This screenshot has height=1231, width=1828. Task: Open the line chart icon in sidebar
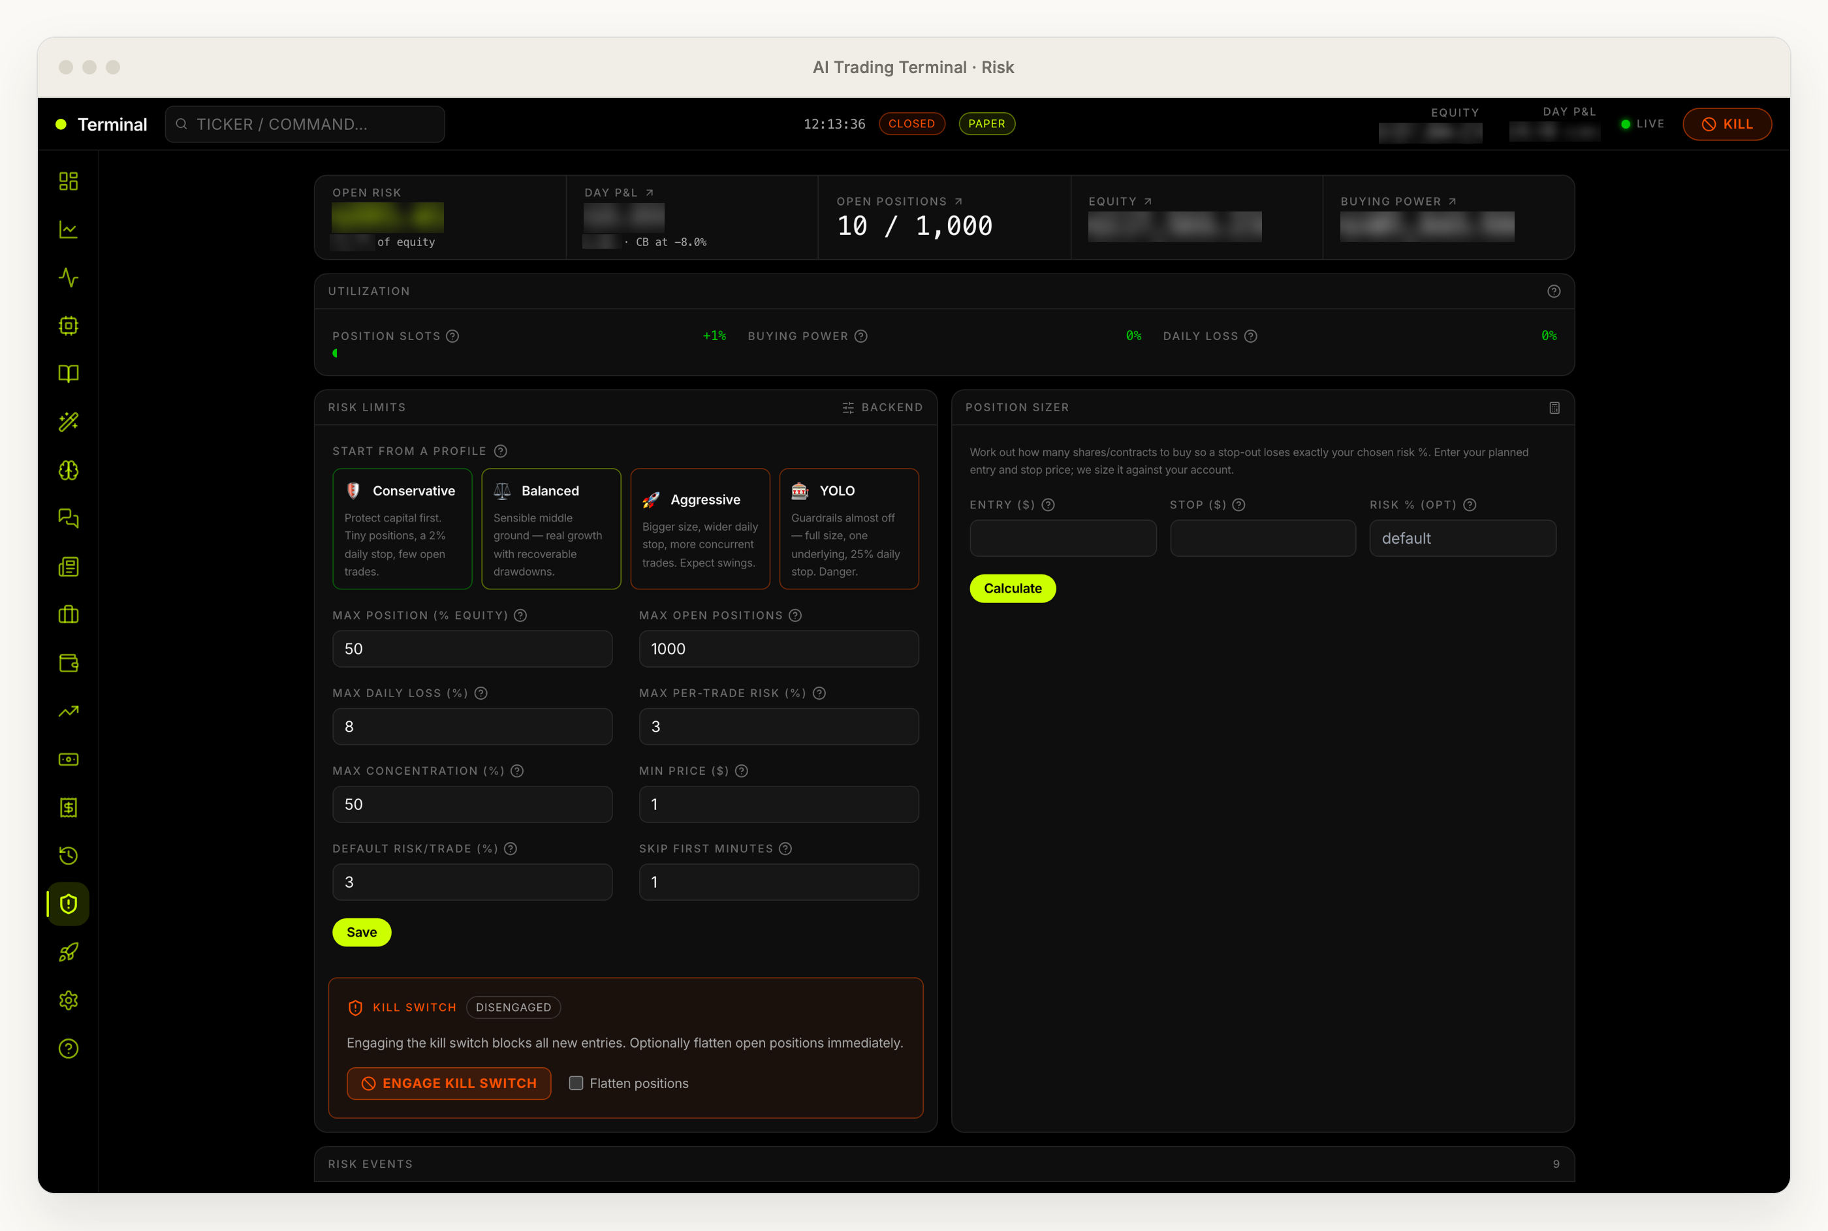(69, 229)
